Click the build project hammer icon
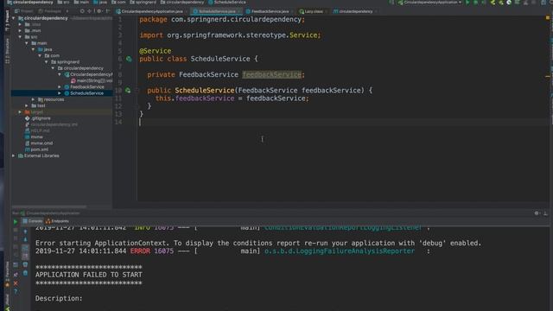The height and width of the screenshot is (311, 553). tap(392, 3)
